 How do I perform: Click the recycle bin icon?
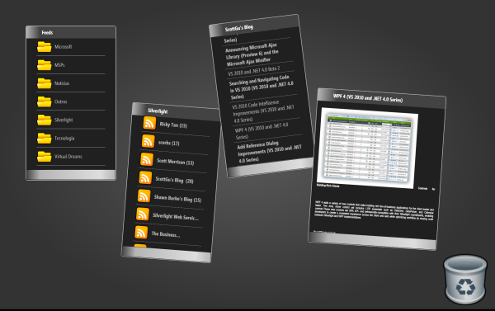(465, 280)
